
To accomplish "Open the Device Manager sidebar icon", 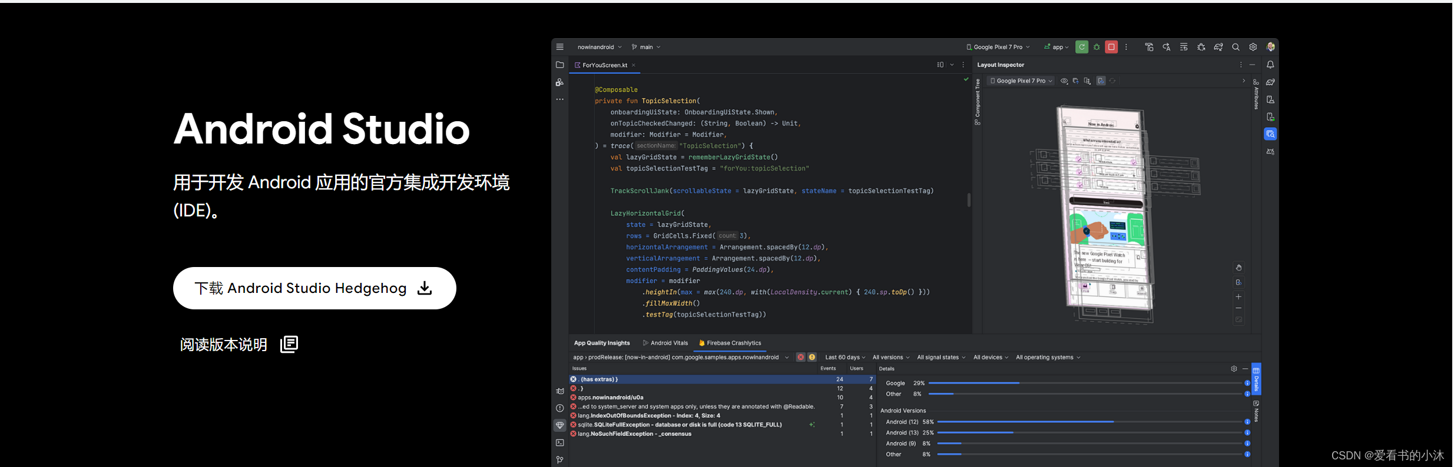I will (1270, 99).
